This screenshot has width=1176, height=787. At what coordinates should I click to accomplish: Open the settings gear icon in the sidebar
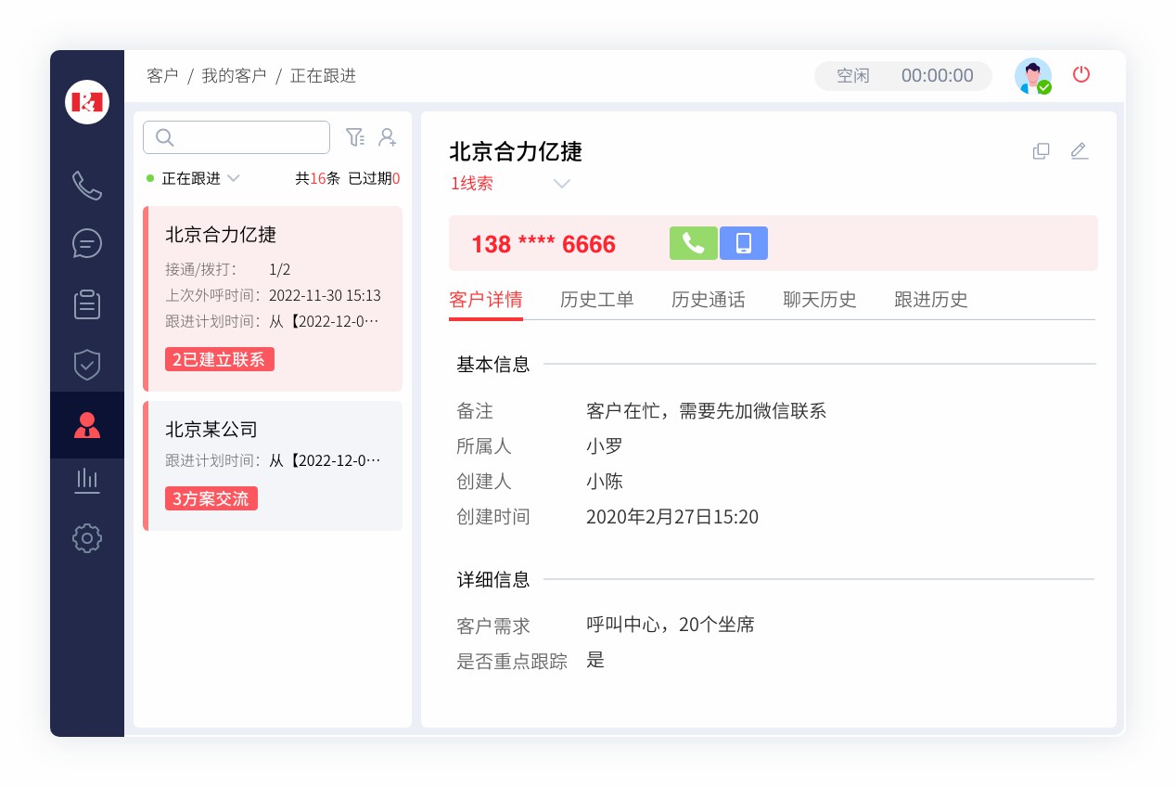pos(86,538)
